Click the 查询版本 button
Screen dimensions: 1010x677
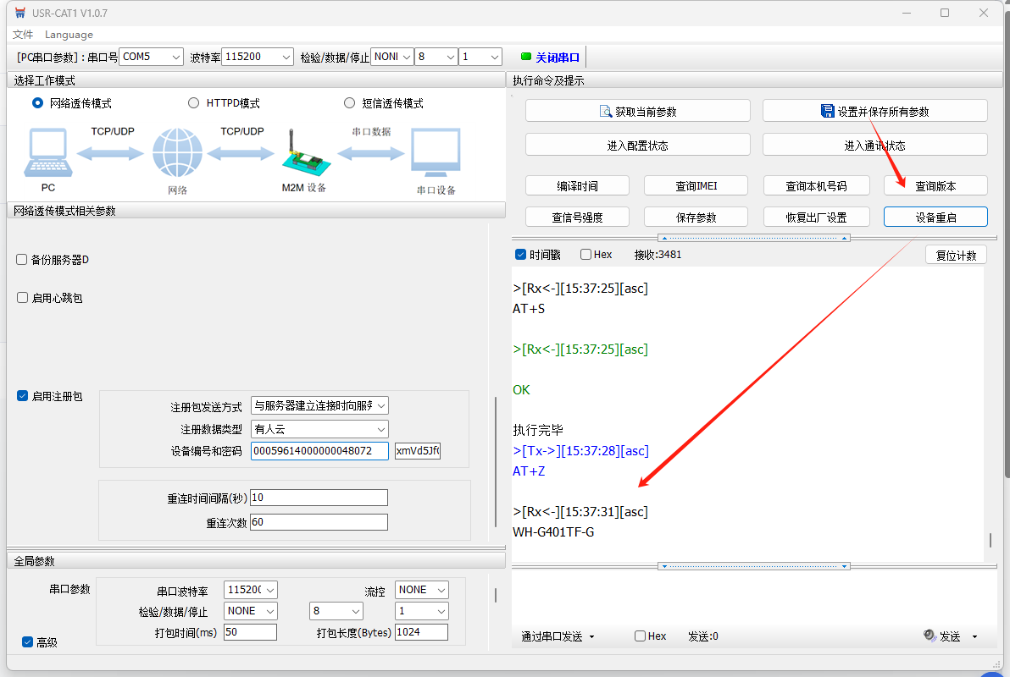(x=935, y=186)
